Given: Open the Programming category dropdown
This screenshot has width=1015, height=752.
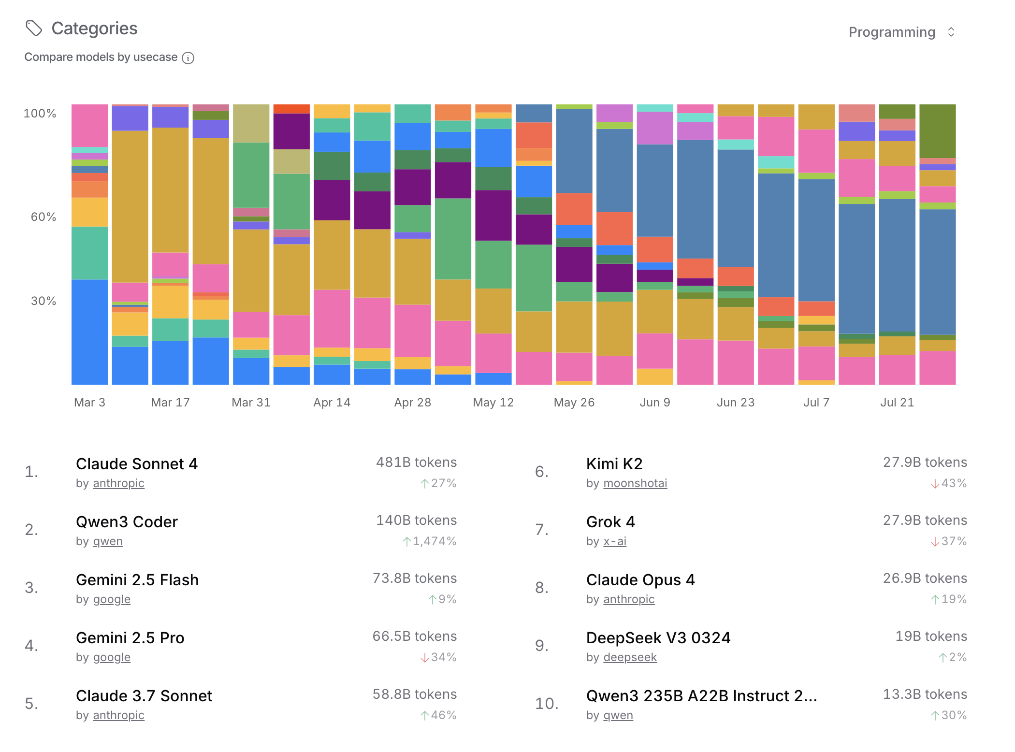Looking at the screenshot, I should [902, 32].
